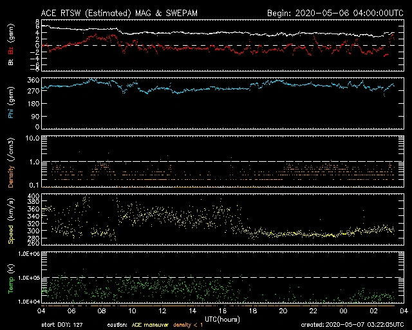
Task: Click the 400 tick on Speed axis
Action: click(x=33, y=195)
